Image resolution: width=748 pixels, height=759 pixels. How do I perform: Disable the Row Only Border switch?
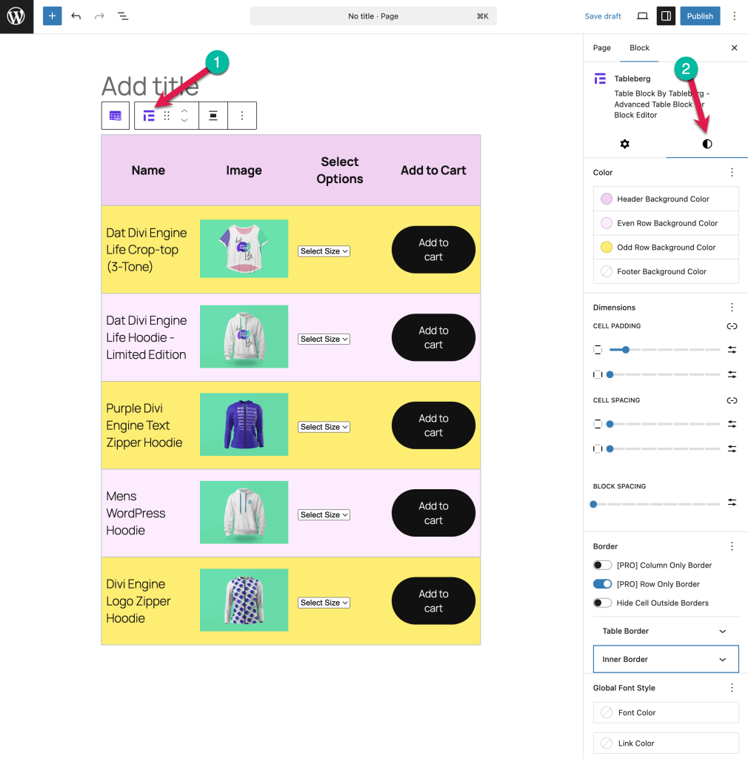pos(602,584)
